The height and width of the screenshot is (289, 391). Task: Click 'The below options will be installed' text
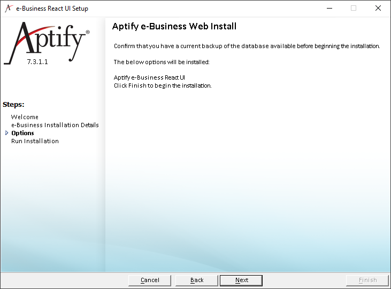(162, 62)
